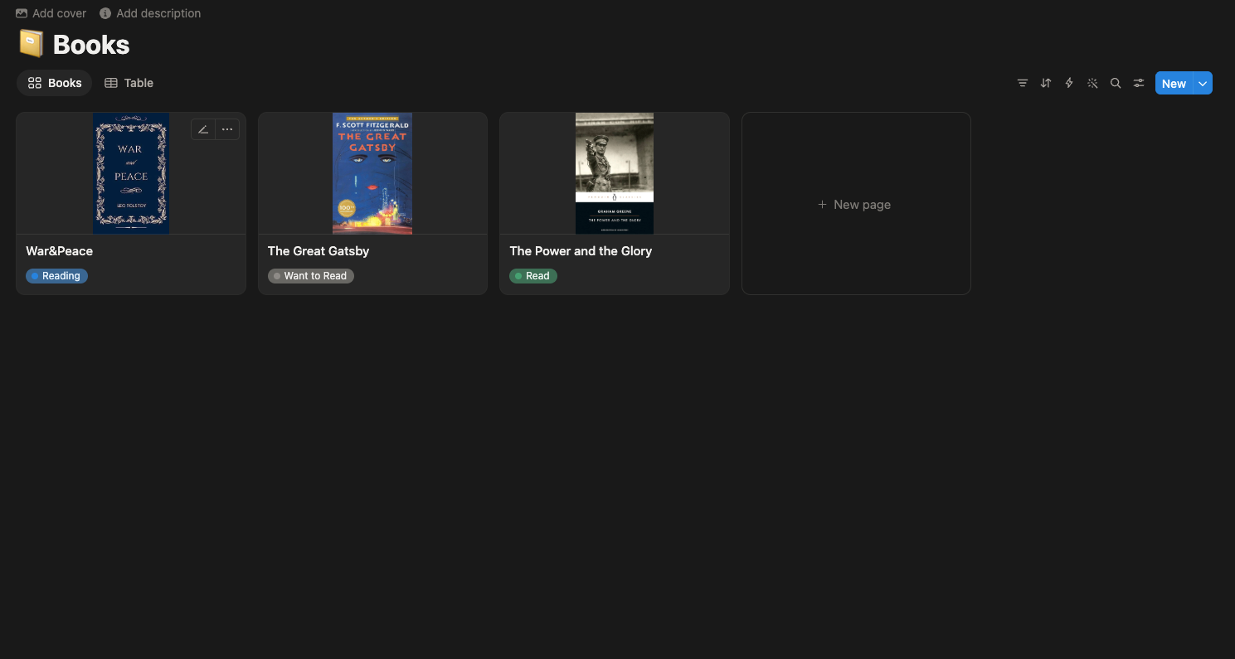Open The Great Gatsby cover thumbnail
The width and height of the screenshot is (1235, 659).
pyautogui.click(x=372, y=173)
